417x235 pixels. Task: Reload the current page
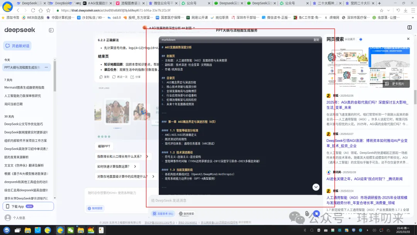tap(33, 10)
